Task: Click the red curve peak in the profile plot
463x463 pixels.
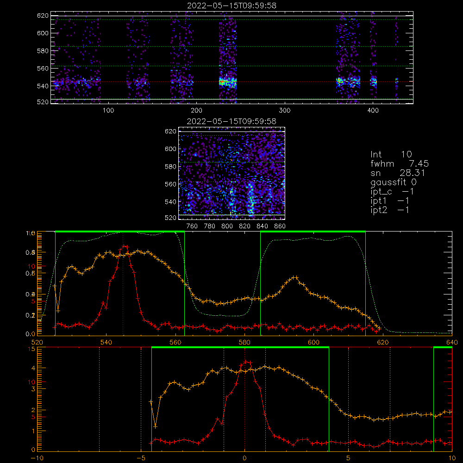Action: 124,246
